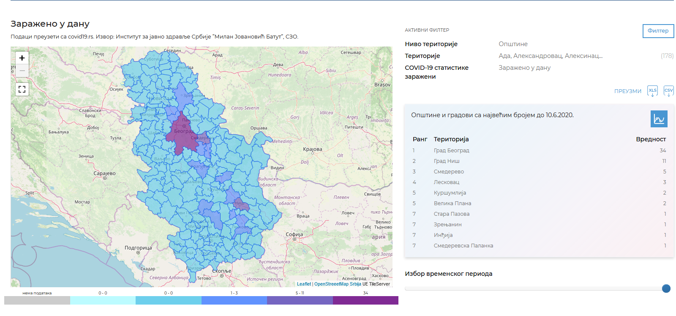Zoom in on the map
This screenshot has width=676, height=316.
click(22, 58)
